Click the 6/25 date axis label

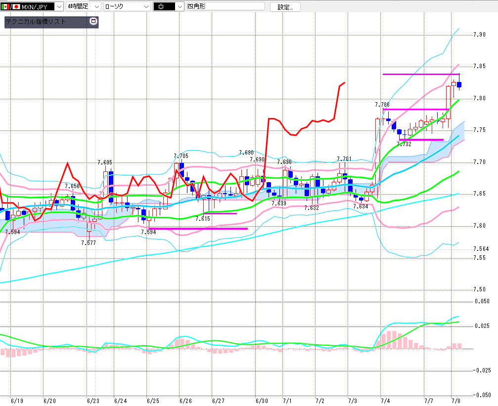pos(153,401)
